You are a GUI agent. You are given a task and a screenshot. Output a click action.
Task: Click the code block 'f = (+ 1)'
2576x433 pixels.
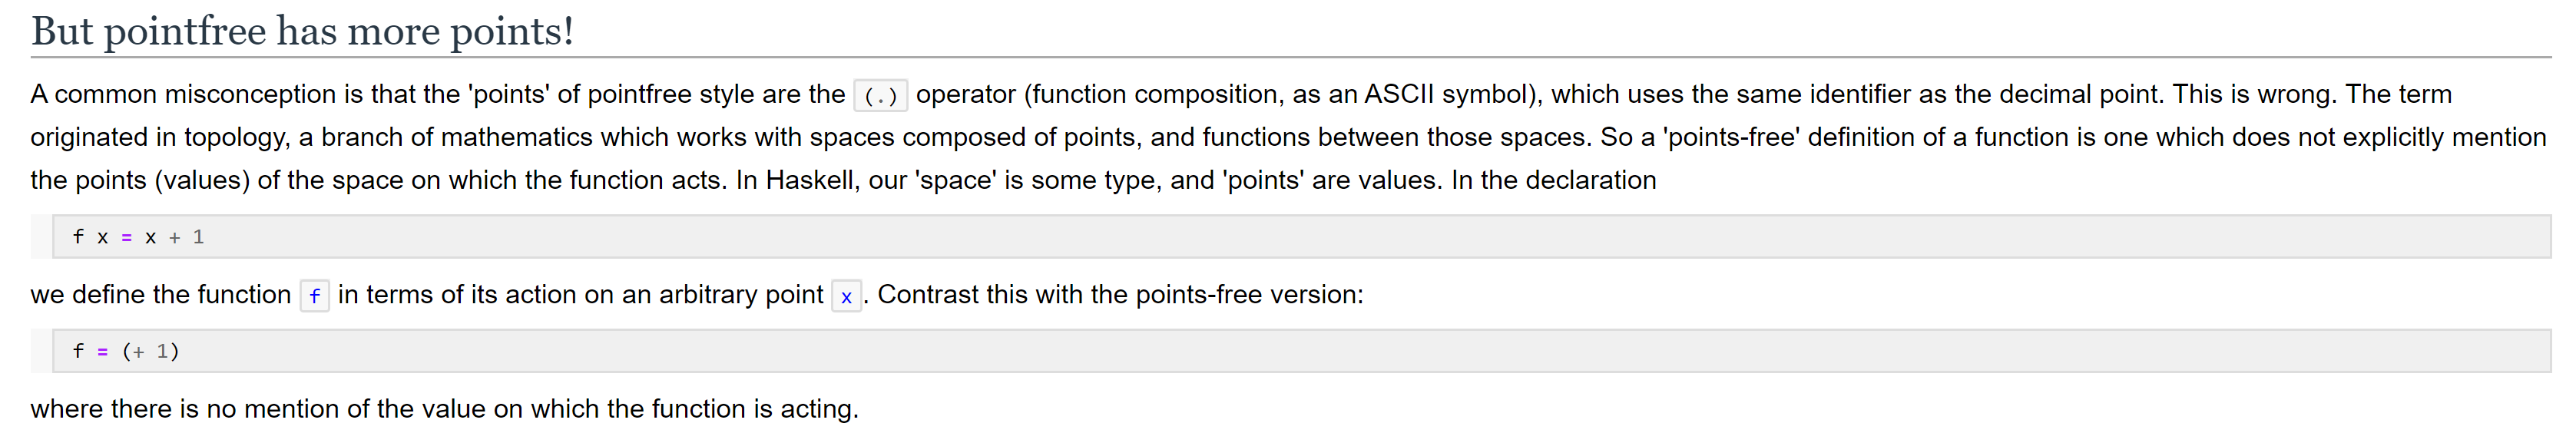click(x=1301, y=351)
